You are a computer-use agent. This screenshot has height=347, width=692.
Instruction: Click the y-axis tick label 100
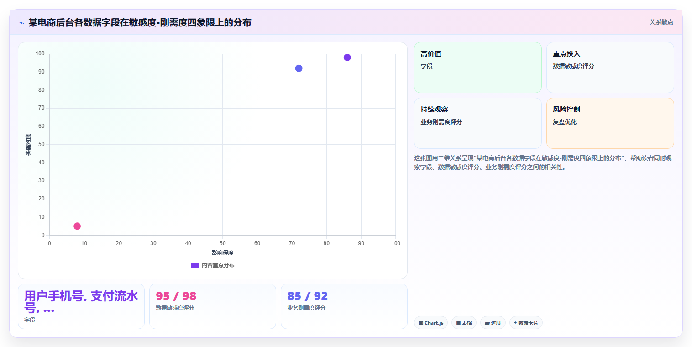[40, 54]
